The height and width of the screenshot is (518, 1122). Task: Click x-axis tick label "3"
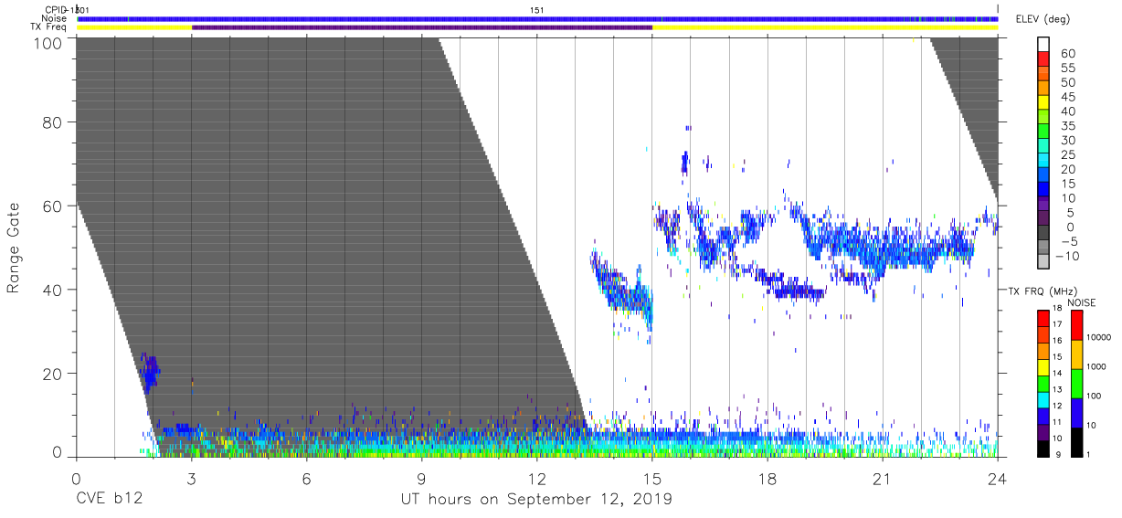[191, 480]
